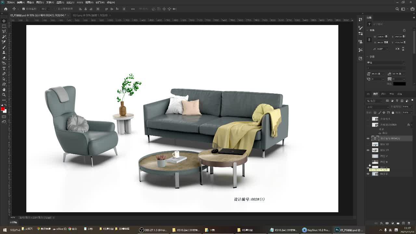Select the Zoom tool in the toolbox
Image resolution: width=416 pixels, height=234 pixels.
click(x=4, y=95)
